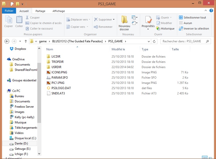
Task: Open Dropbox in navigation pane
Action: (20, 49)
